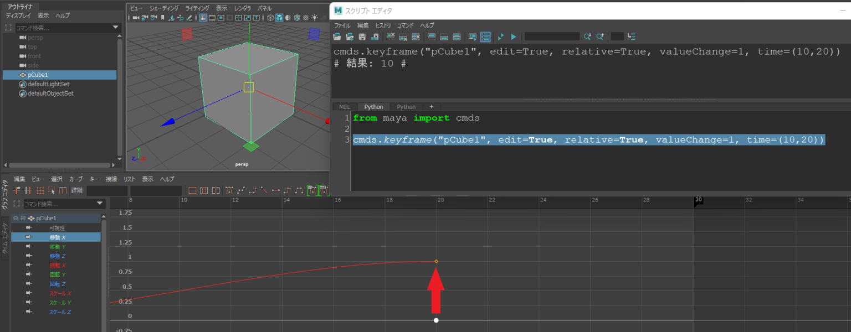The width and height of the screenshot is (851, 332).
Task: Click the 詳細 button in Graph Editor toolbar
Action: (x=76, y=190)
